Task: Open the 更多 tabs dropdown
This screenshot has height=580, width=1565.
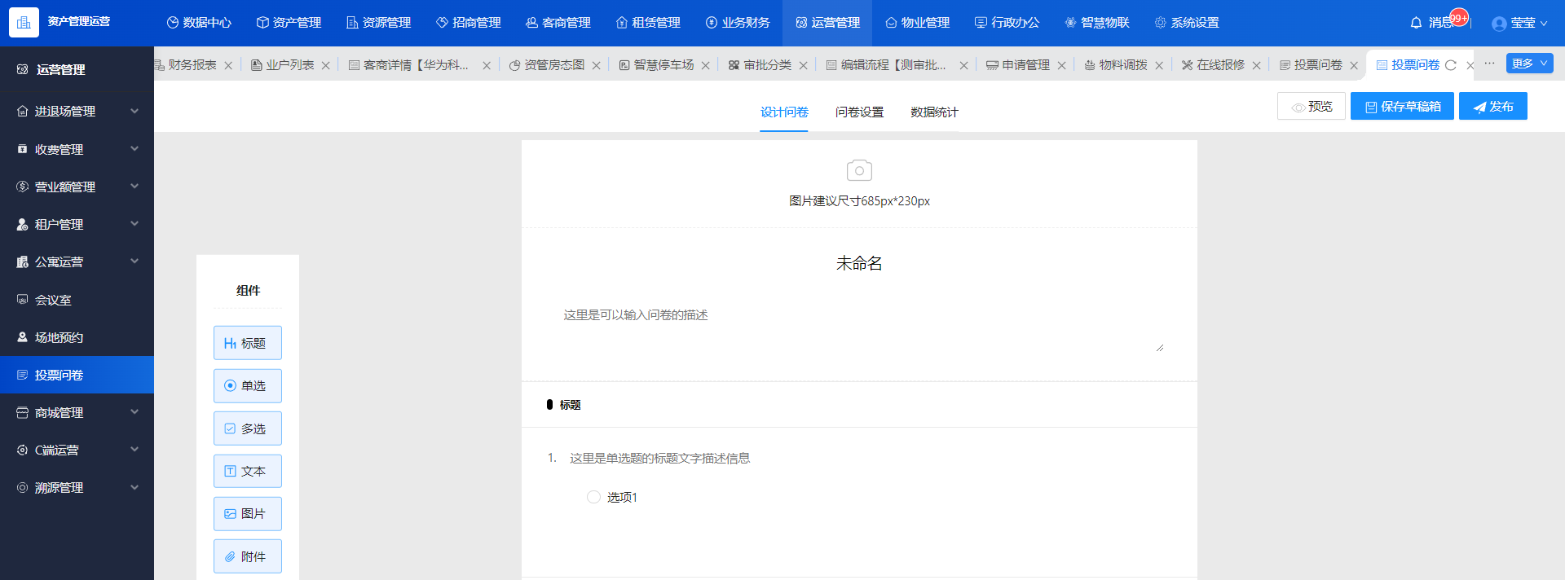Action: [1529, 64]
